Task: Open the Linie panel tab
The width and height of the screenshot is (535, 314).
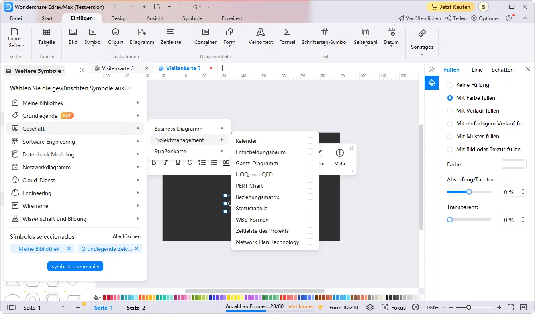Action: [477, 70]
